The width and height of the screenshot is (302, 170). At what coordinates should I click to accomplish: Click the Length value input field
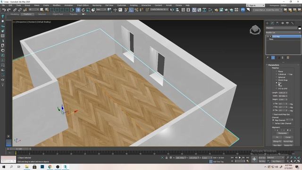[282, 93]
